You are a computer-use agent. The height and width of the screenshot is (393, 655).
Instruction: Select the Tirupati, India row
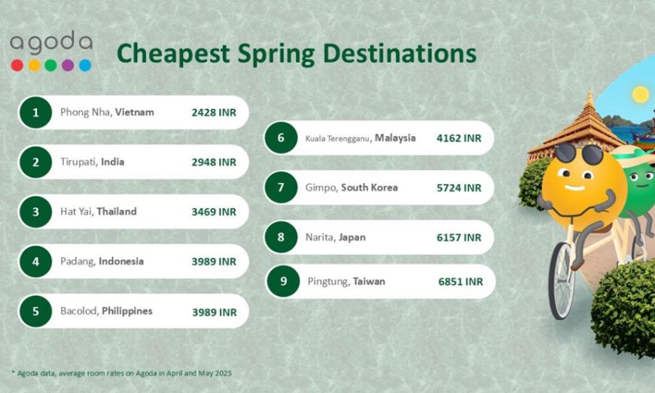[x=133, y=162]
